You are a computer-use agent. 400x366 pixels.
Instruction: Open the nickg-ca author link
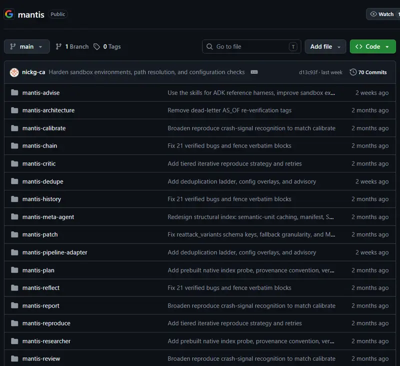pyautogui.click(x=33, y=72)
